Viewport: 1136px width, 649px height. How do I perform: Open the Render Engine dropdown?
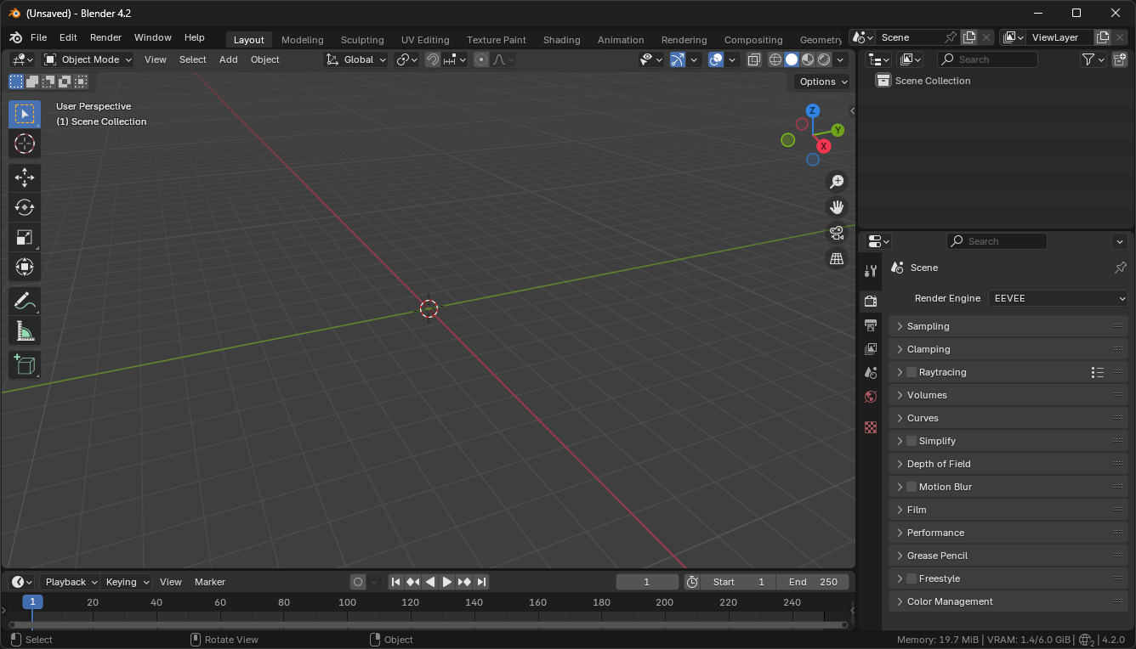[x=1058, y=298]
